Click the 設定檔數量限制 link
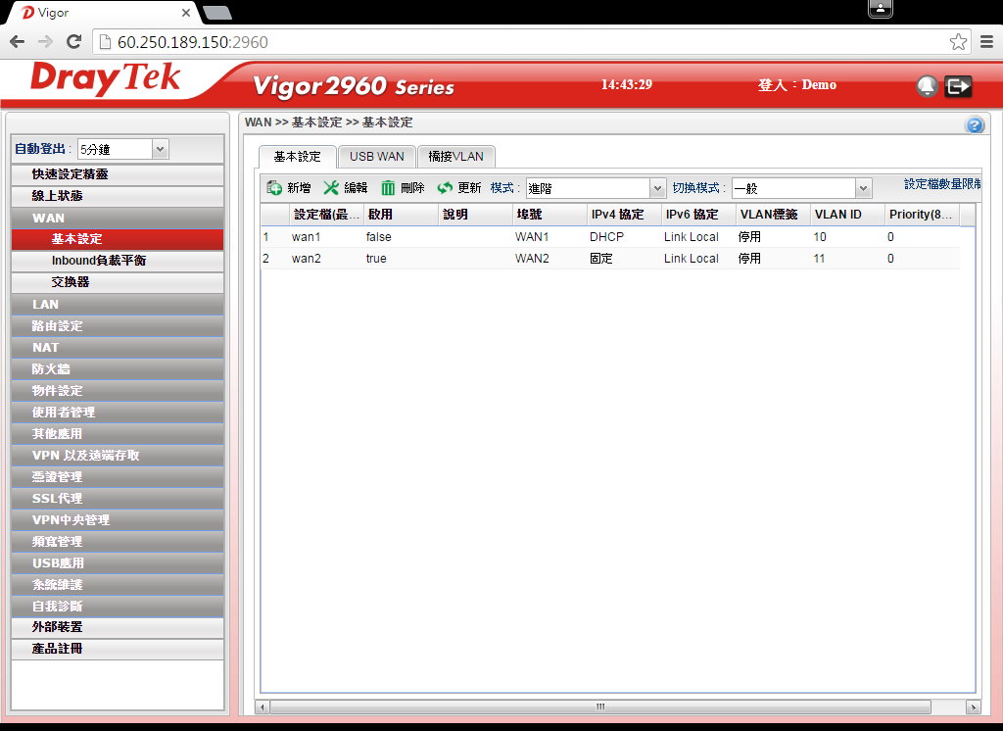1003x731 pixels. (x=942, y=184)
